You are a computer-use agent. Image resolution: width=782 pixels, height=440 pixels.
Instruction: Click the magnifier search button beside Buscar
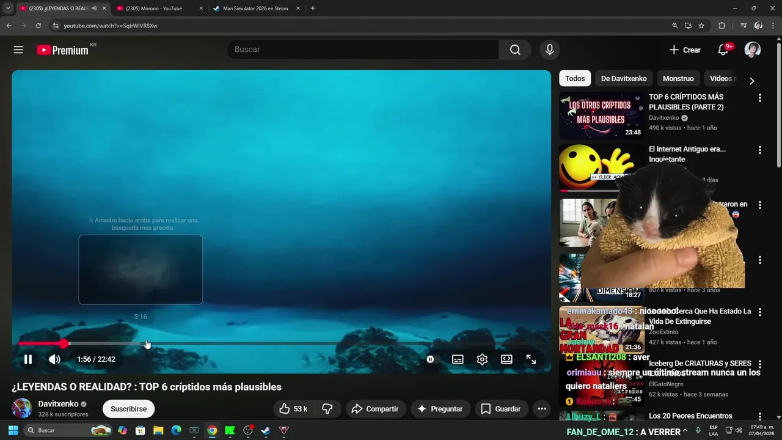515,50
